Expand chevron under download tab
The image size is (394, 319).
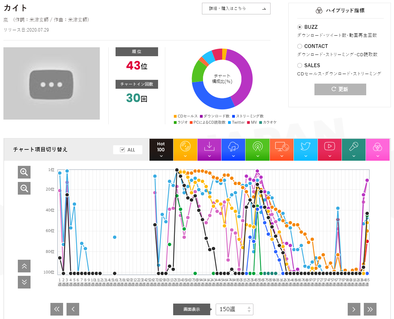209,156
